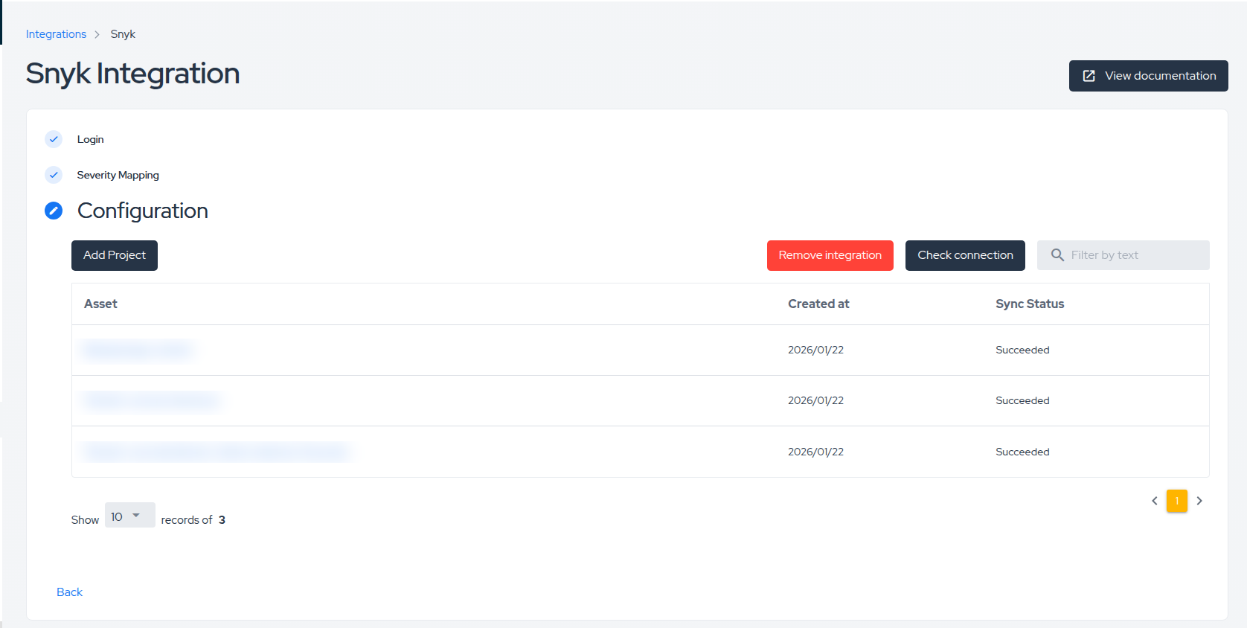Click Snyk breadcrumb item
Screen dimensions: 1247x628
point(123,34)
